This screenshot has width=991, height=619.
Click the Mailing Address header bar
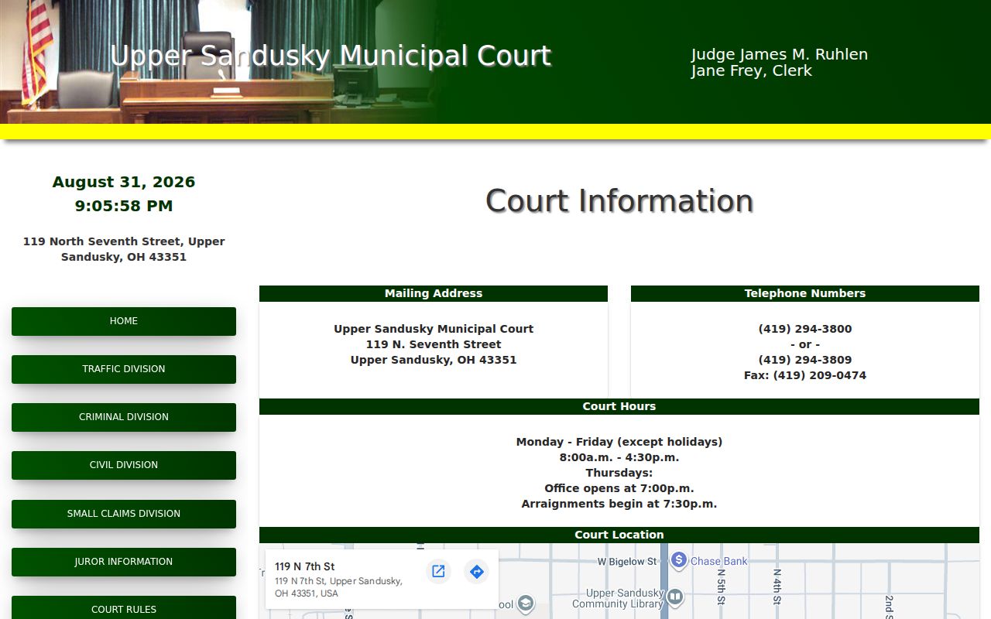coord(434,293)
